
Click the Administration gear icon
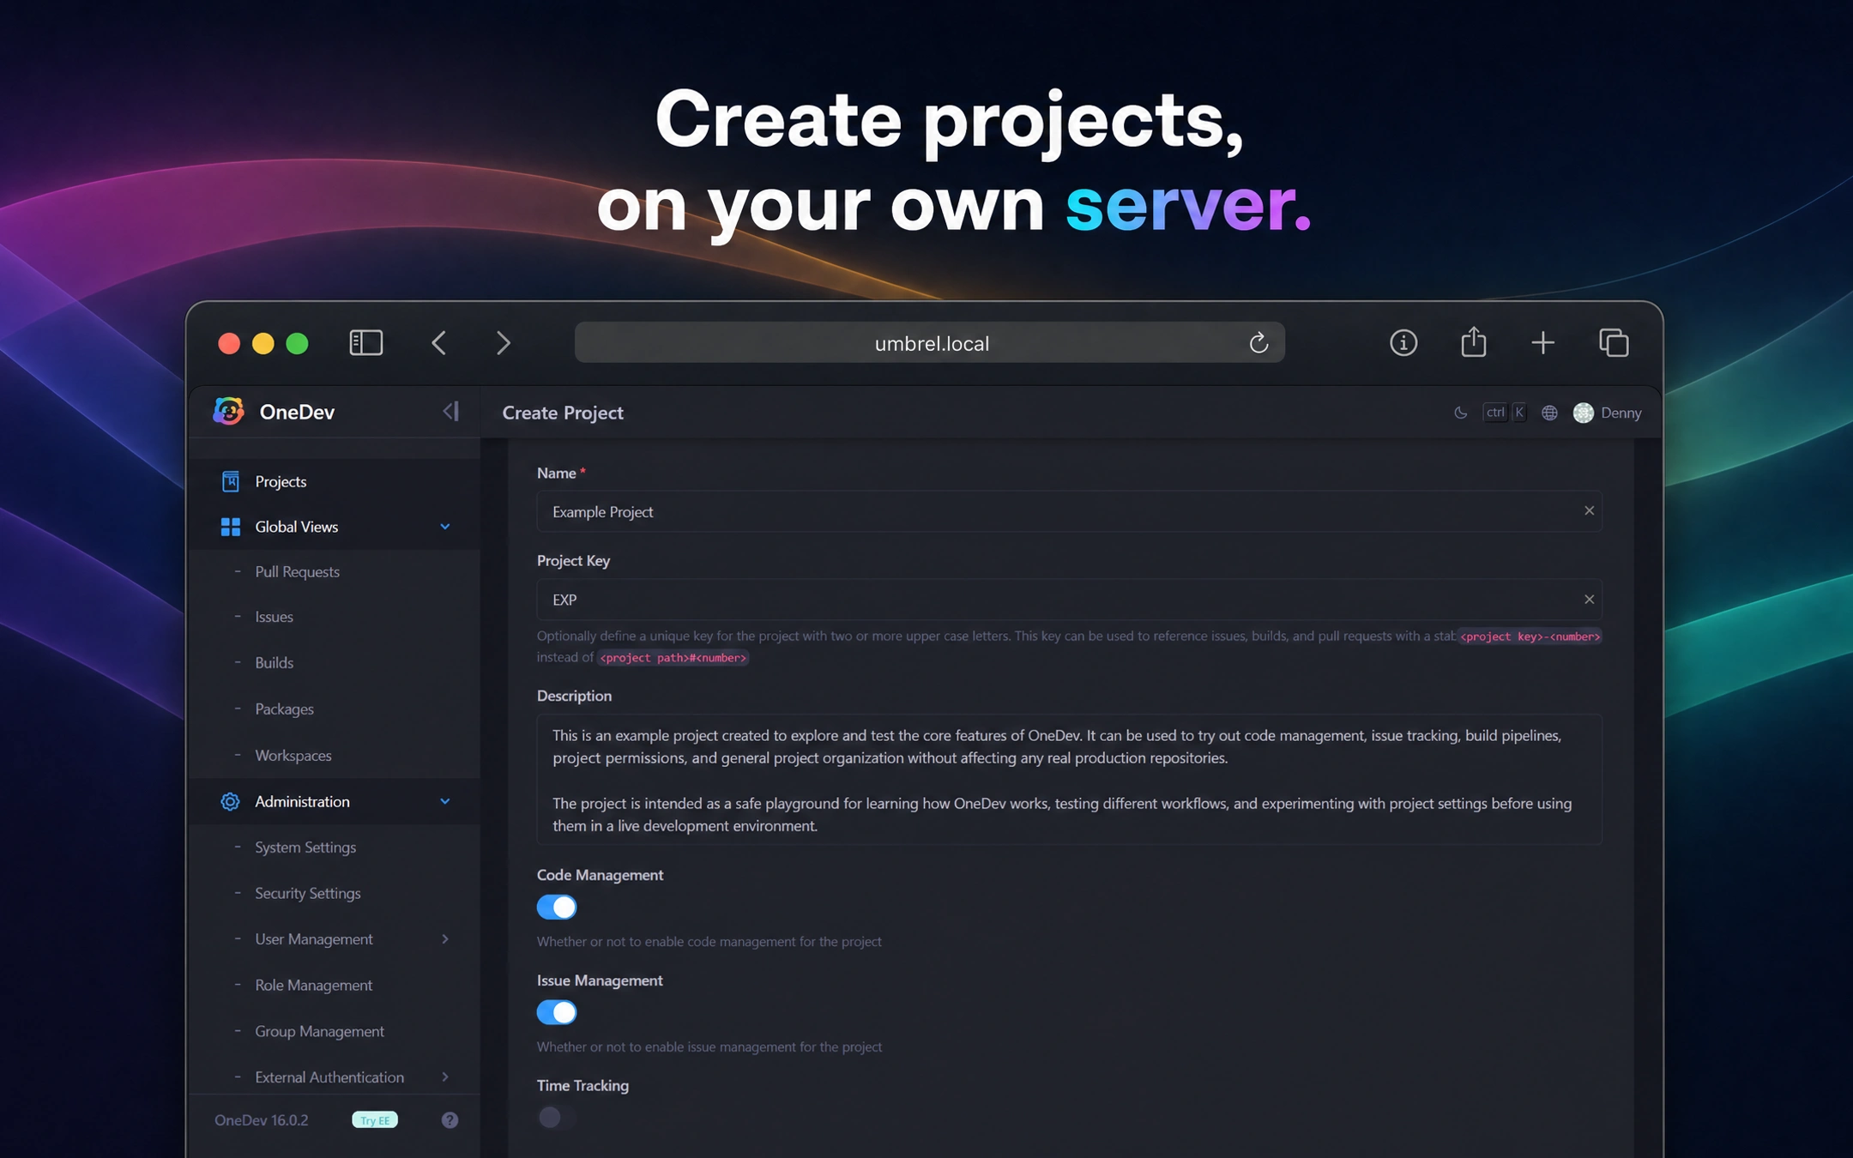click(230, 801)
